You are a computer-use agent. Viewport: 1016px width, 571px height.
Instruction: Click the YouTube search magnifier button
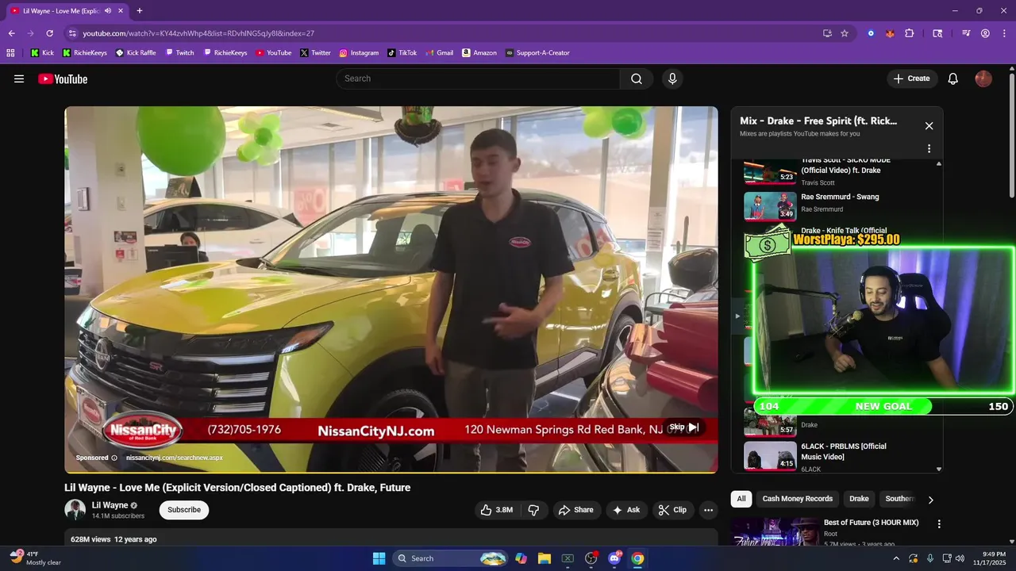click(x=637, y=79)
